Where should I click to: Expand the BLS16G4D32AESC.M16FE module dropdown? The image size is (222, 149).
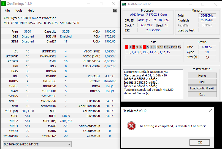[37, 144]
